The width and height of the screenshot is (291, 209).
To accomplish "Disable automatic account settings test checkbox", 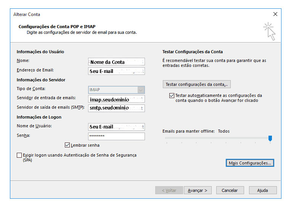I will 171,96.
